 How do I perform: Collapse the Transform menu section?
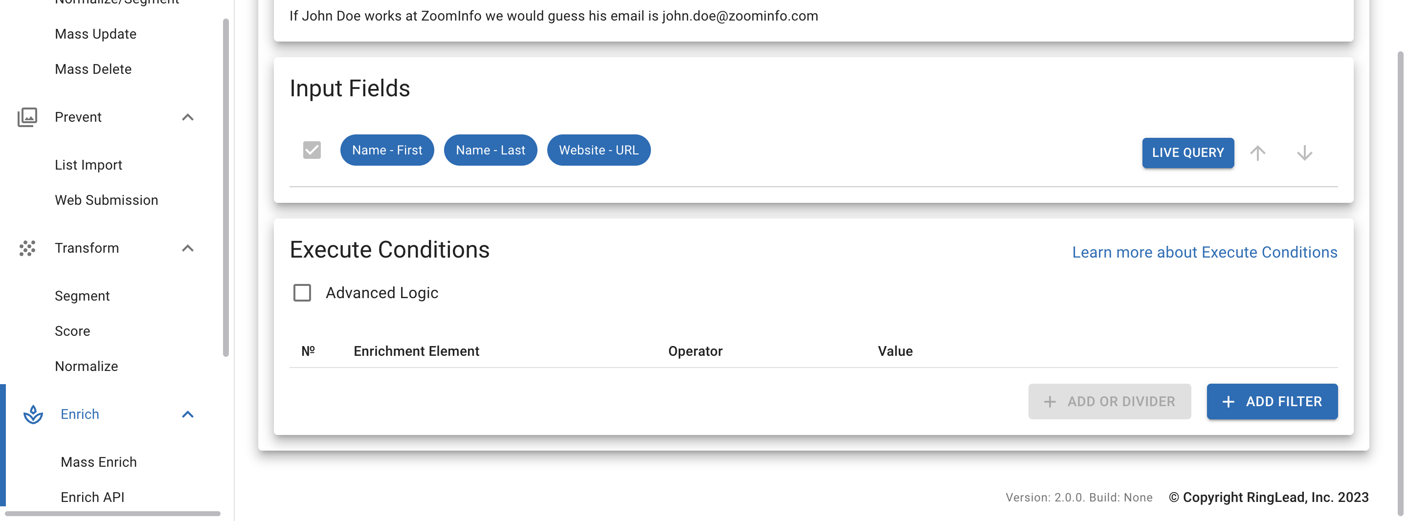(187, 248)
